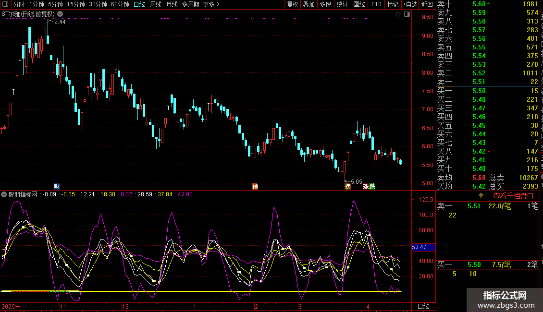543x312 pixels.
Task: Open the 更多 periods expander
Action: pyautogui.click(x=211, y=4)
